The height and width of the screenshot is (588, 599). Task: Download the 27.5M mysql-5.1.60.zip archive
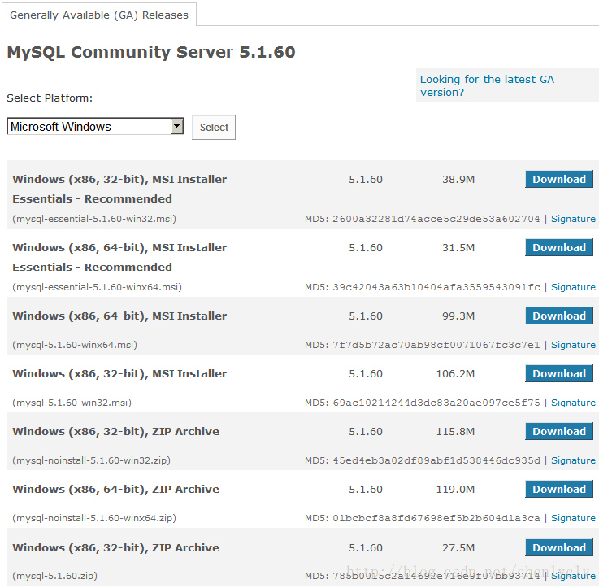(559, 547)
